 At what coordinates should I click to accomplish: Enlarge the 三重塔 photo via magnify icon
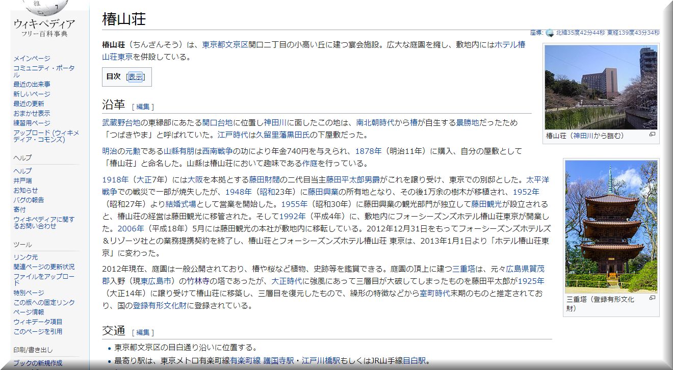[x=652, y=298]
